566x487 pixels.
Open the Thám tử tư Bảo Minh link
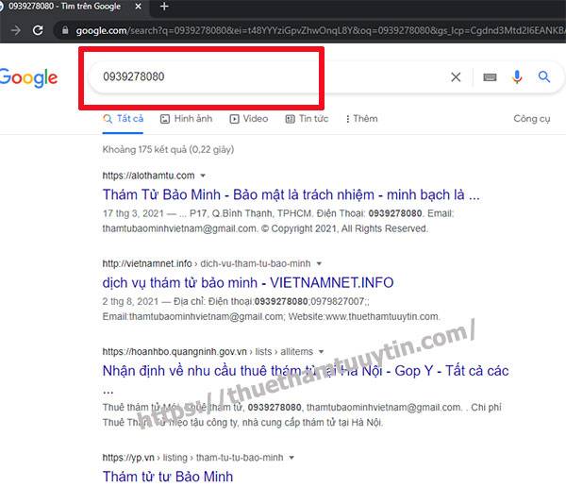168,477
